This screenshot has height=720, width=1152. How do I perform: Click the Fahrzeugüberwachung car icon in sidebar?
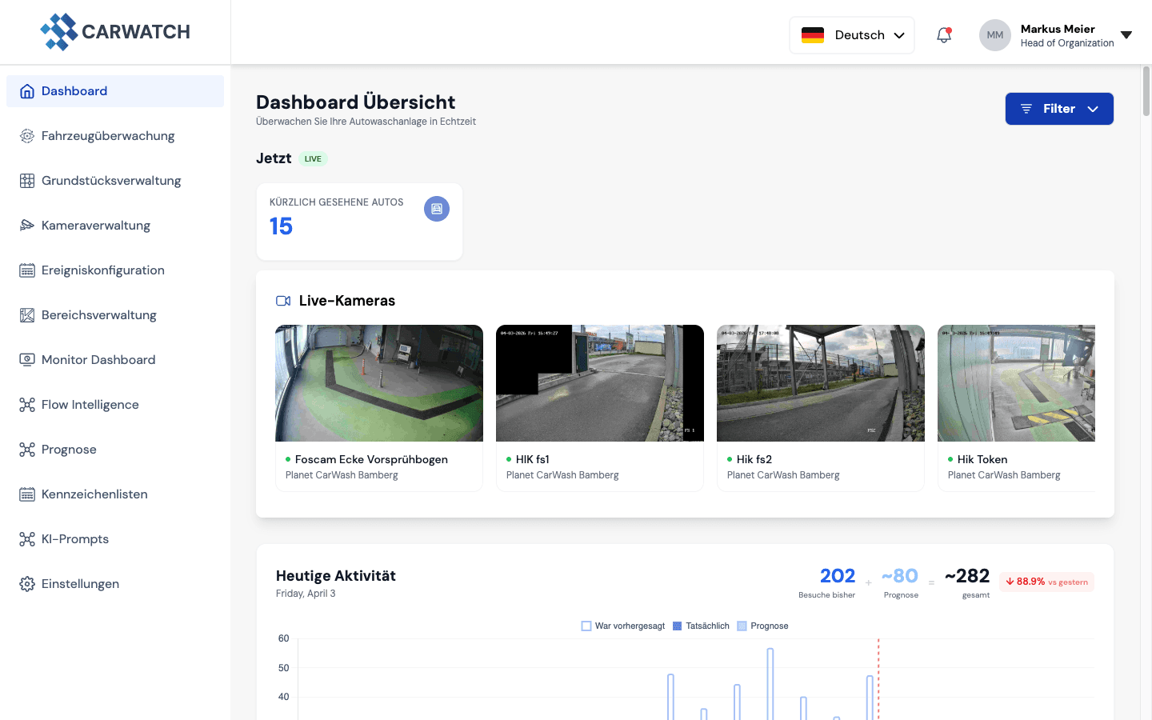[26, 135]
